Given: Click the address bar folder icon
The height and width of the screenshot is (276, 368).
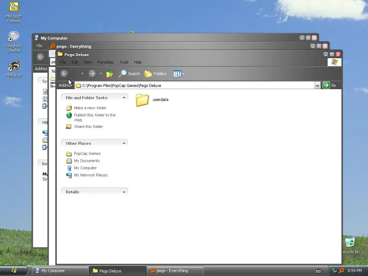Looking at the screenshot, I should [x=78, y=86].
